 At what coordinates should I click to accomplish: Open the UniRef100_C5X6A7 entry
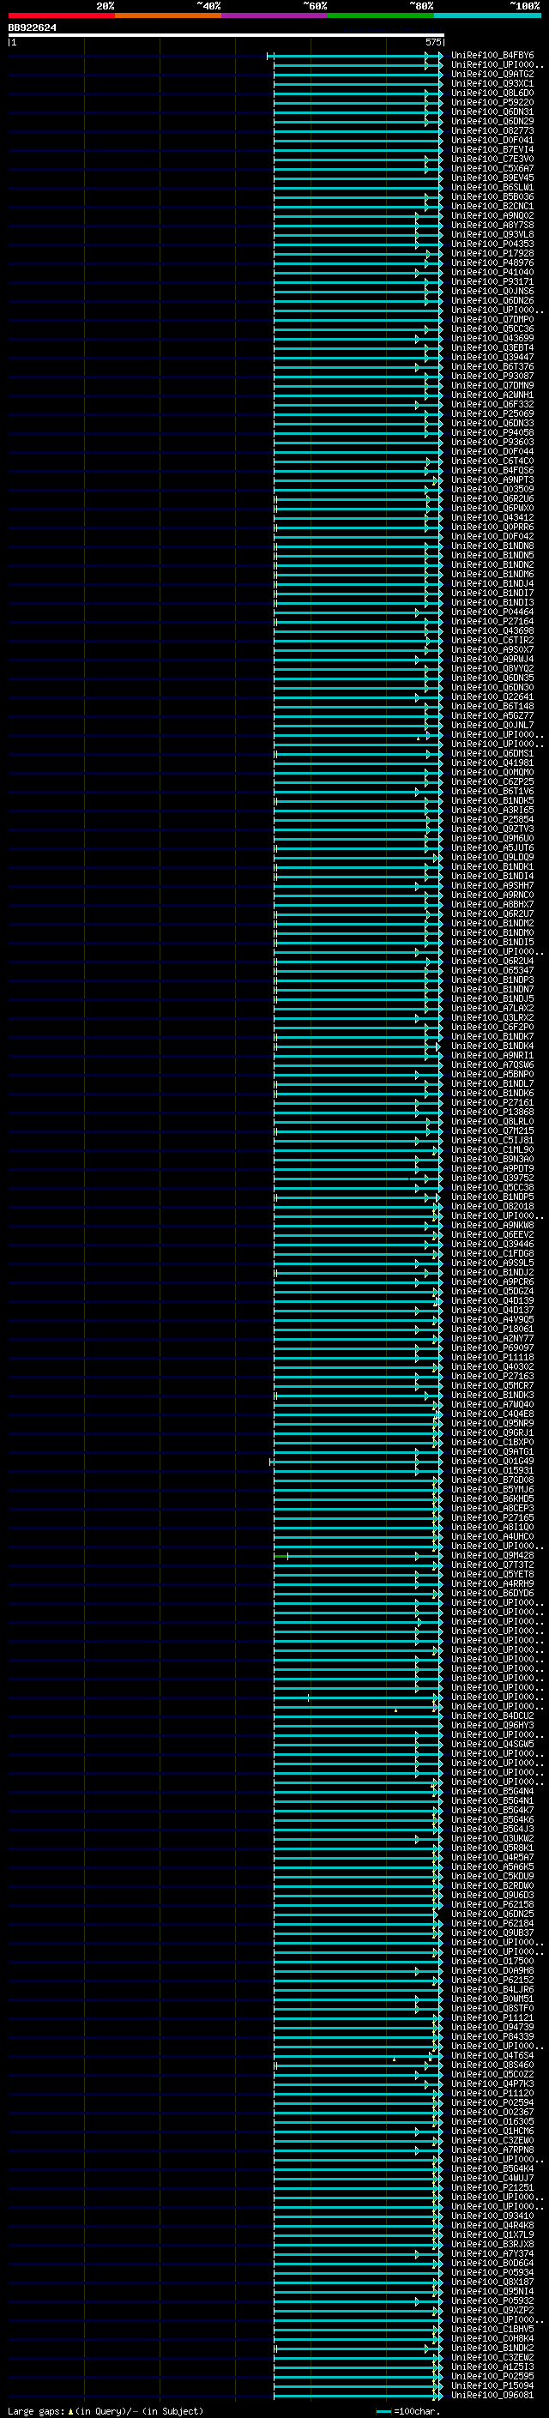point(492,168)
